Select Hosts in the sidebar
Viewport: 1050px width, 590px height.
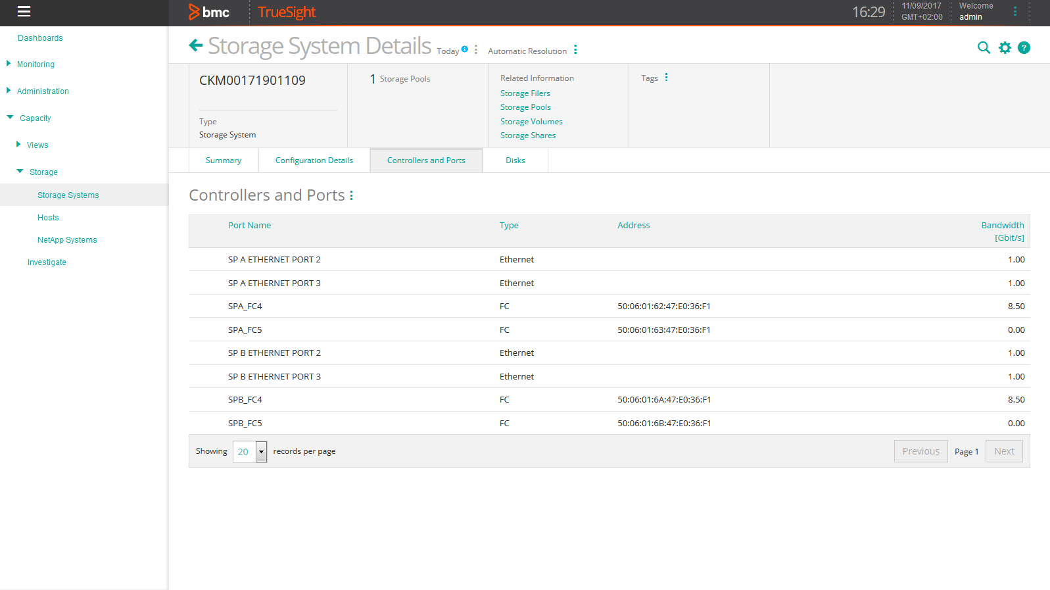click(48, 218)
